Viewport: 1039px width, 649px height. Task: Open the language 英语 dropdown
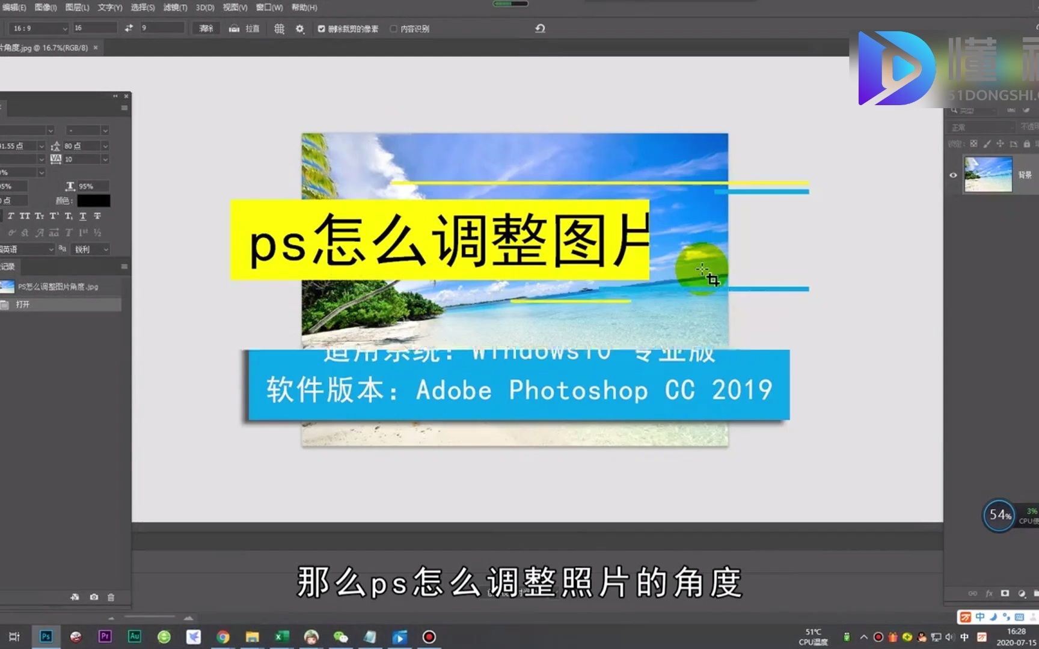pos(27,249)
